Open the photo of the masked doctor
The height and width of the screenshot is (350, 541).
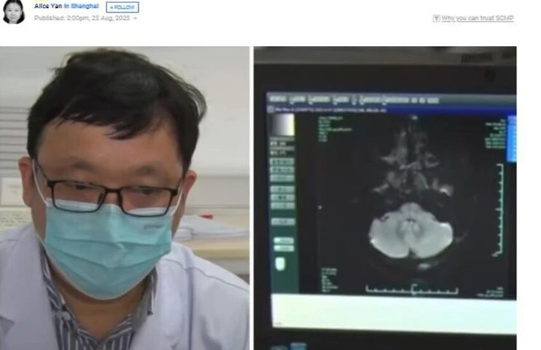click(x=125, y=197)
